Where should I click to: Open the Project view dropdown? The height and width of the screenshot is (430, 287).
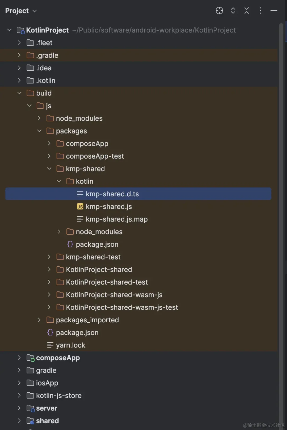(x=21, y=11)
